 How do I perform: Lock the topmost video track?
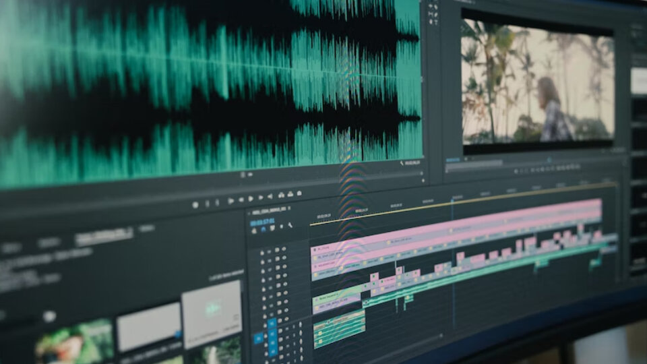[x=262, y=253]
